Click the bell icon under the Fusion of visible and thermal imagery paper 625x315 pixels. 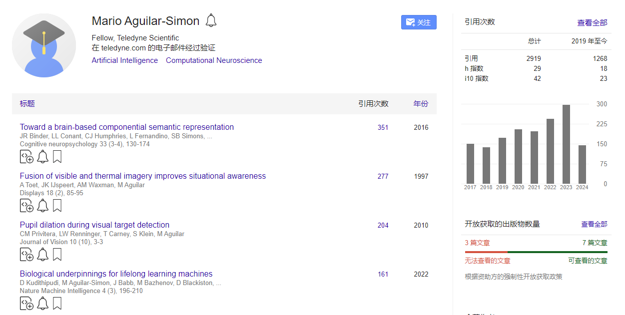[43, 206]
